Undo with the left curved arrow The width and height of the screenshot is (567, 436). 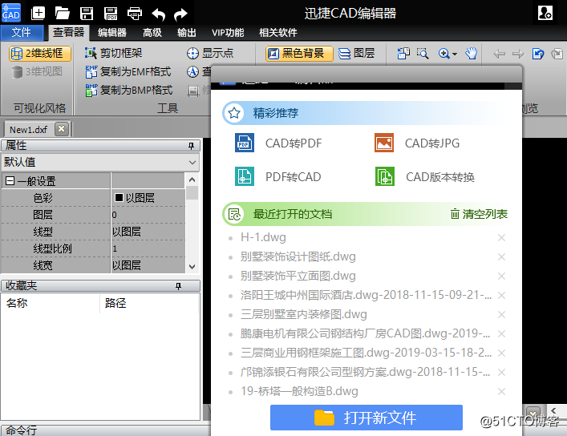[158, 14]
